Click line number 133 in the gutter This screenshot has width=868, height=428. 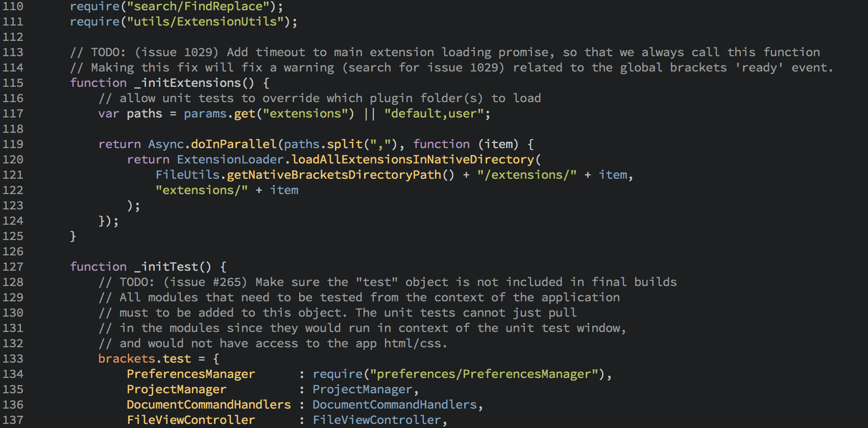click(13, 359)
